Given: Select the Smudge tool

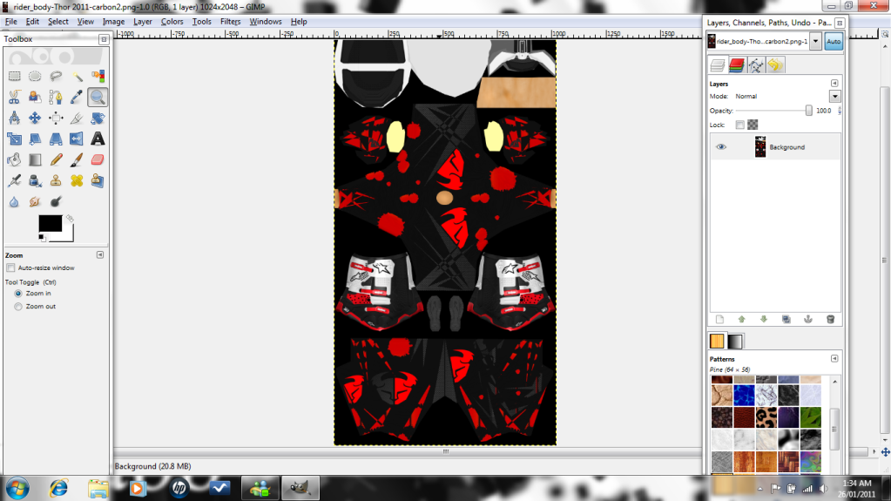Looking at the screenshot, I should [35, 202].
